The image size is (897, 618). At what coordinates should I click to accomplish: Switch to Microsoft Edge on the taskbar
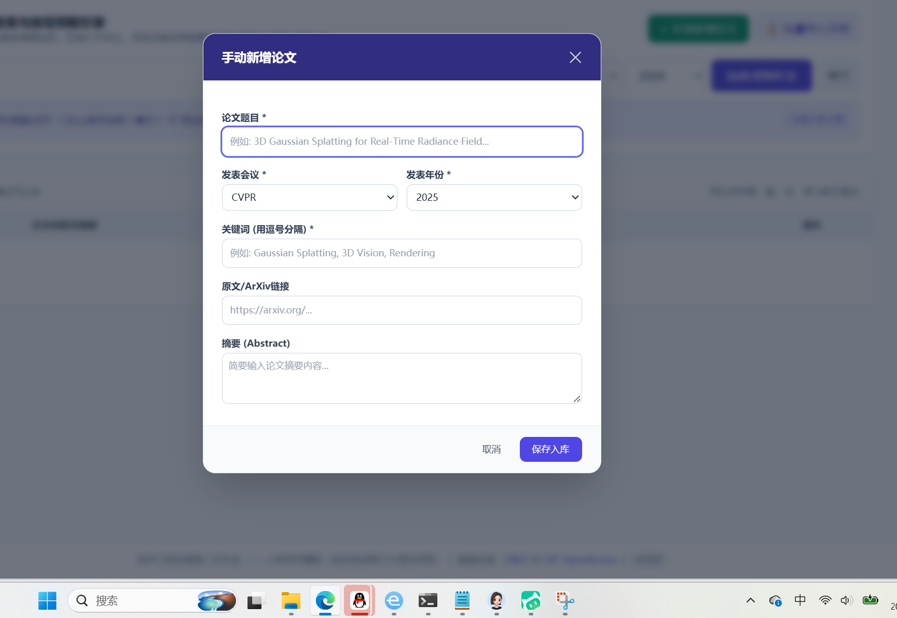point(325,601)
